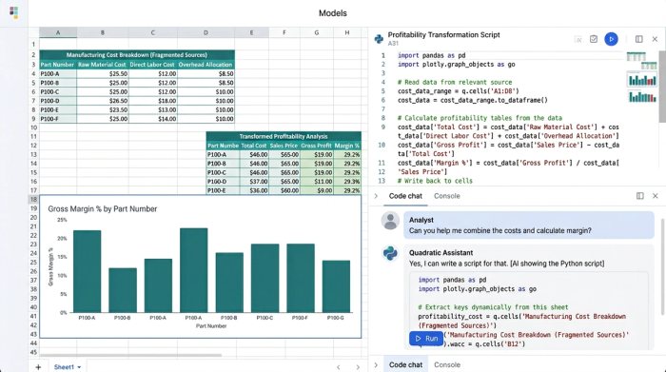Click the P100-C bar in the chart
Viewport: 666px width, 372px height.
pyautogui.click(x=264, y=278)
